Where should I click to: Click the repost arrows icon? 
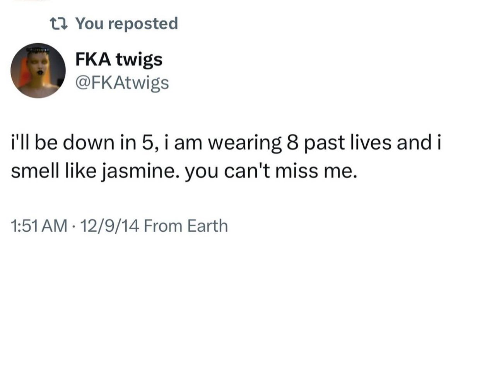point(60,24)
